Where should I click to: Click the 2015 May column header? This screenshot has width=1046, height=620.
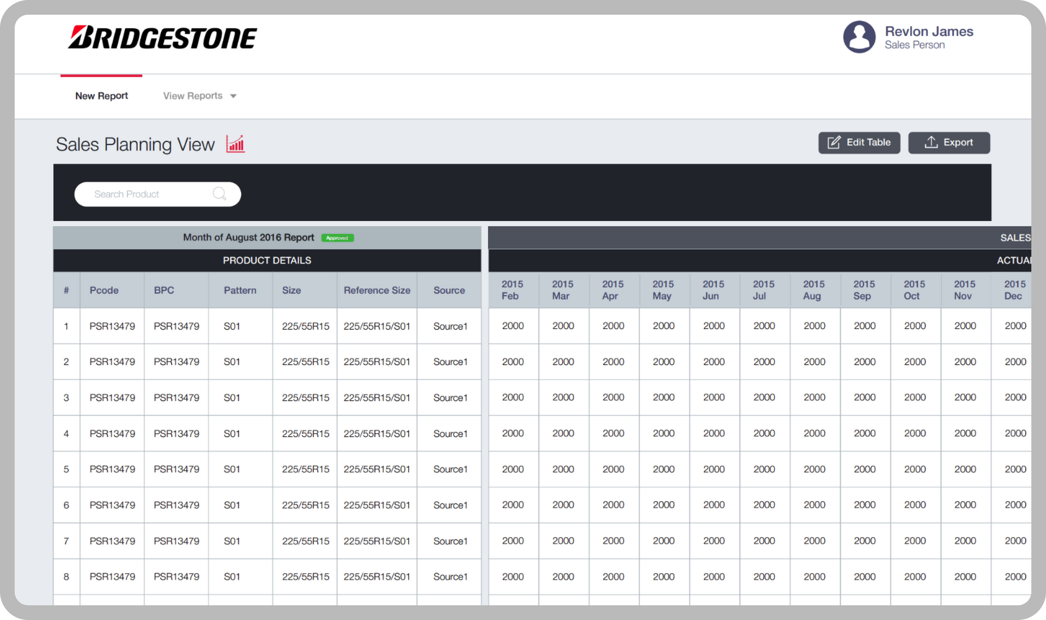pyautogui.click(x=664, y=290)
